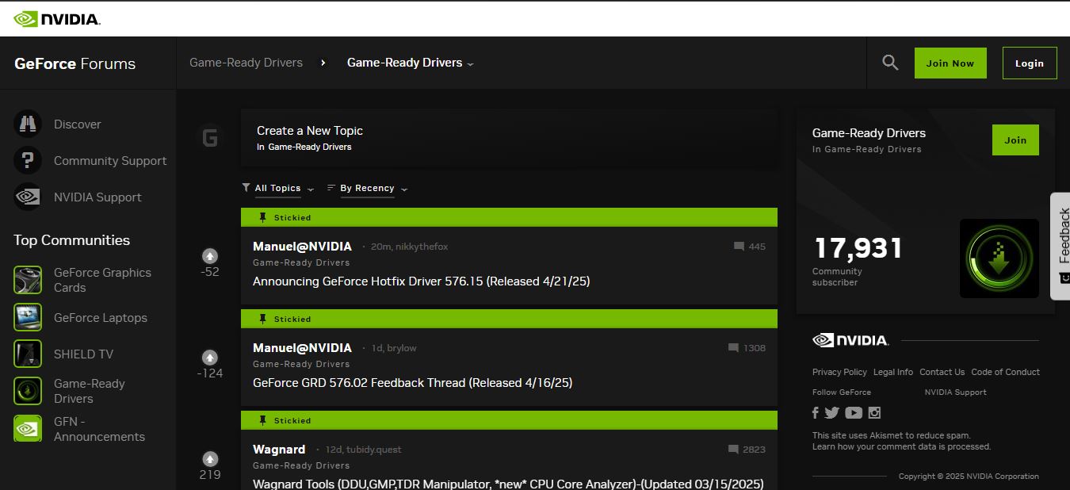Click the green download community badge image
The width and height of the screenshot is (1070, 490).
coord(999,258)
